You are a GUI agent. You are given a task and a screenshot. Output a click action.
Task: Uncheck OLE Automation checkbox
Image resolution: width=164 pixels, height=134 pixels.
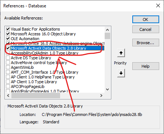click(x=8, y=39)
